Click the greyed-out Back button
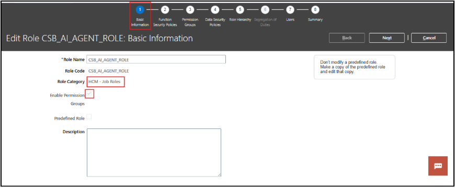 coord(347,38)
